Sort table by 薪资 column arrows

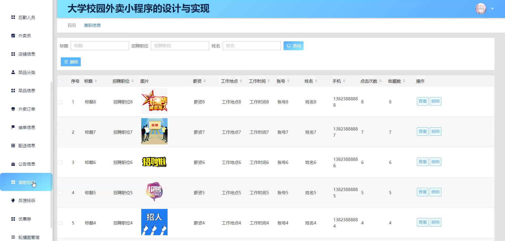click(205, 81)
